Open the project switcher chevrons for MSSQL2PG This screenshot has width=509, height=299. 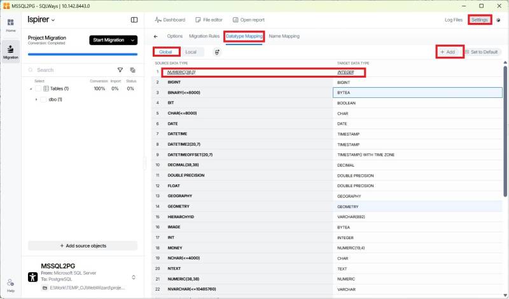tap(134, 277)
